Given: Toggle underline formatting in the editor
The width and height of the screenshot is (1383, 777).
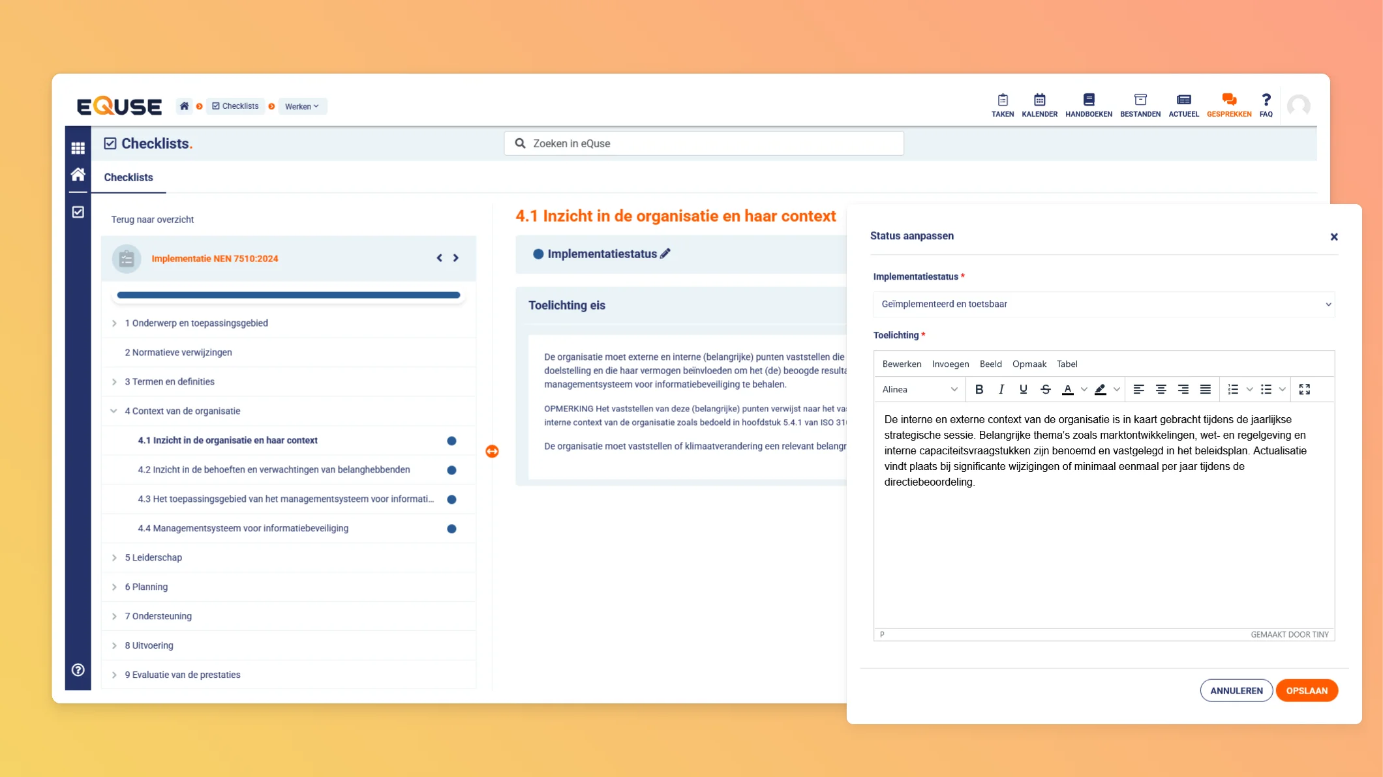Looking at the screenshot, I should tap(1023, 389).
